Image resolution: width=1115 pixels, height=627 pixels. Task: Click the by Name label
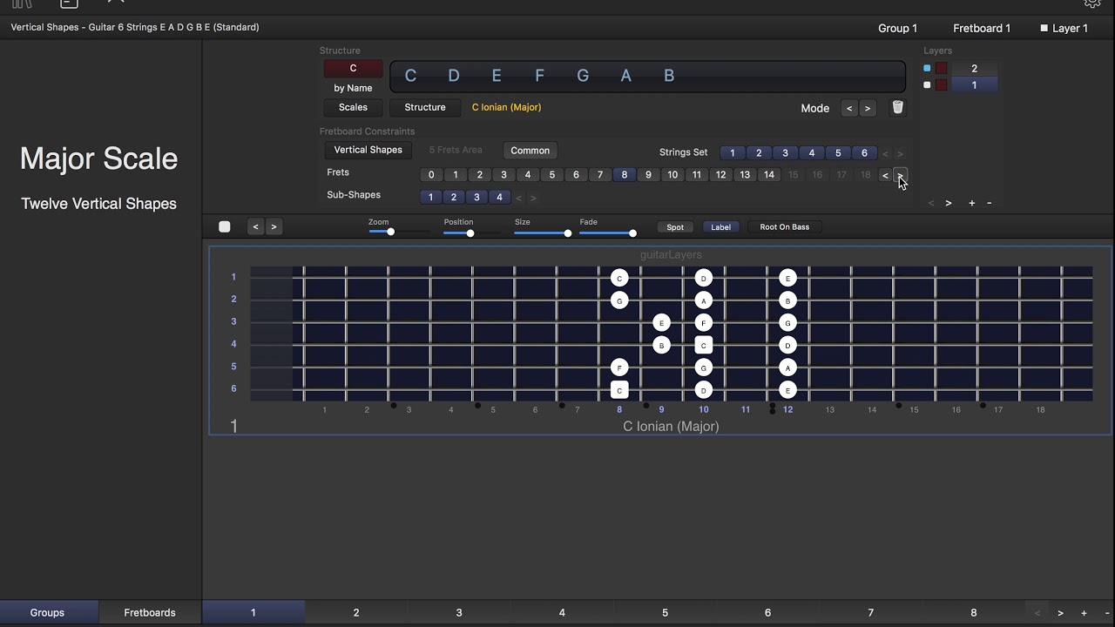pyautogui.click(x=353, y=89)
